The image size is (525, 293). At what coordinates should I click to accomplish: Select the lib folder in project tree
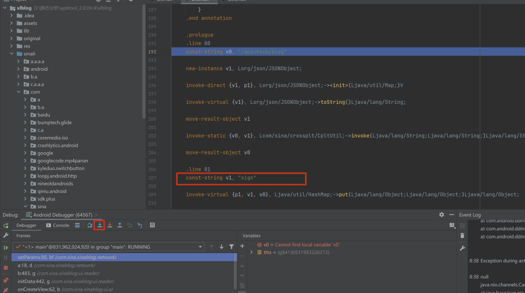click(26, 31)
